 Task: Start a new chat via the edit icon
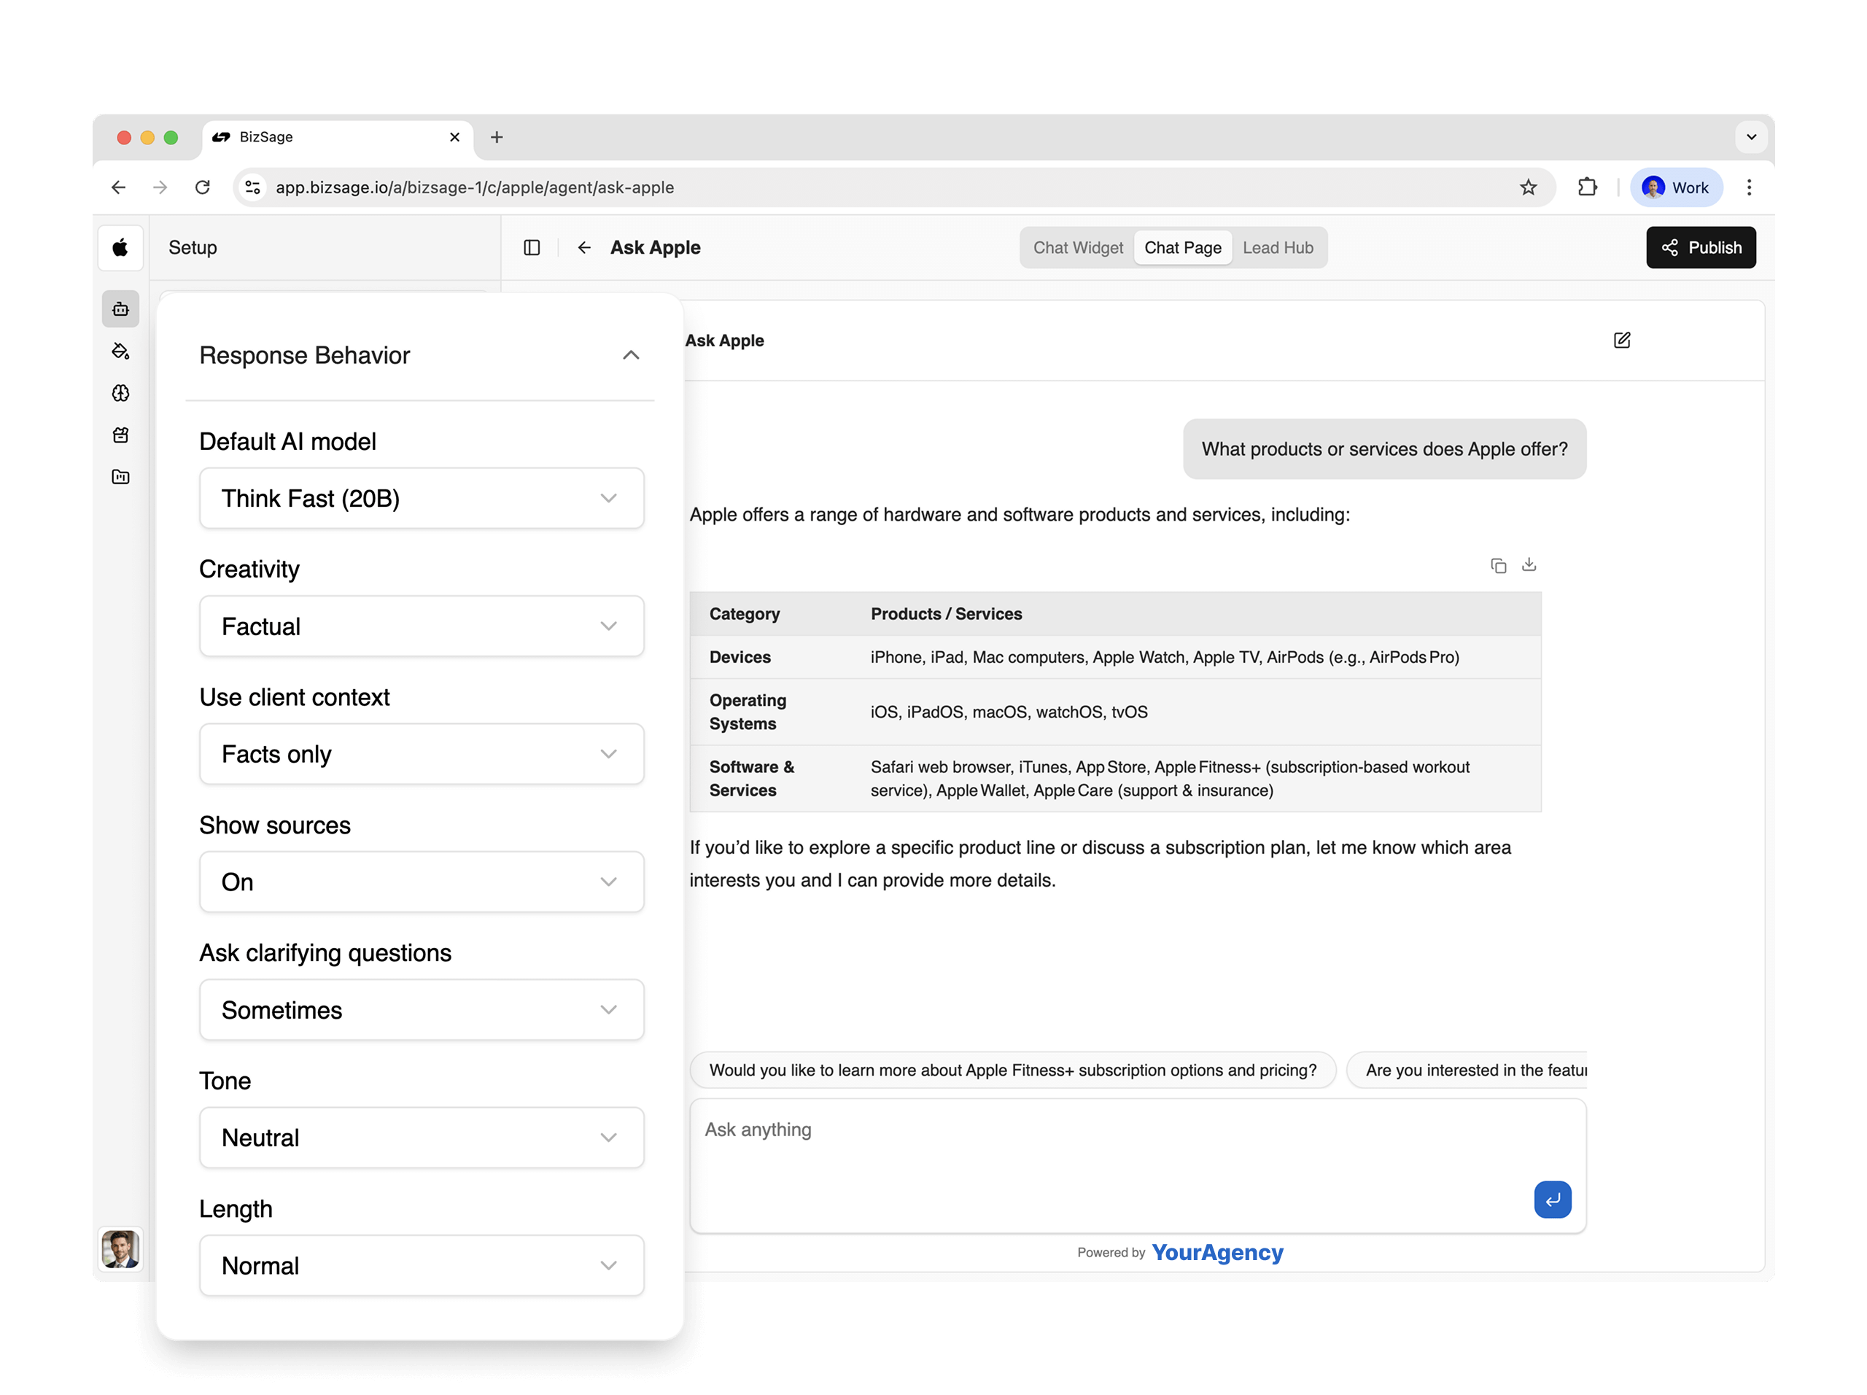(x=1621, y=340)
